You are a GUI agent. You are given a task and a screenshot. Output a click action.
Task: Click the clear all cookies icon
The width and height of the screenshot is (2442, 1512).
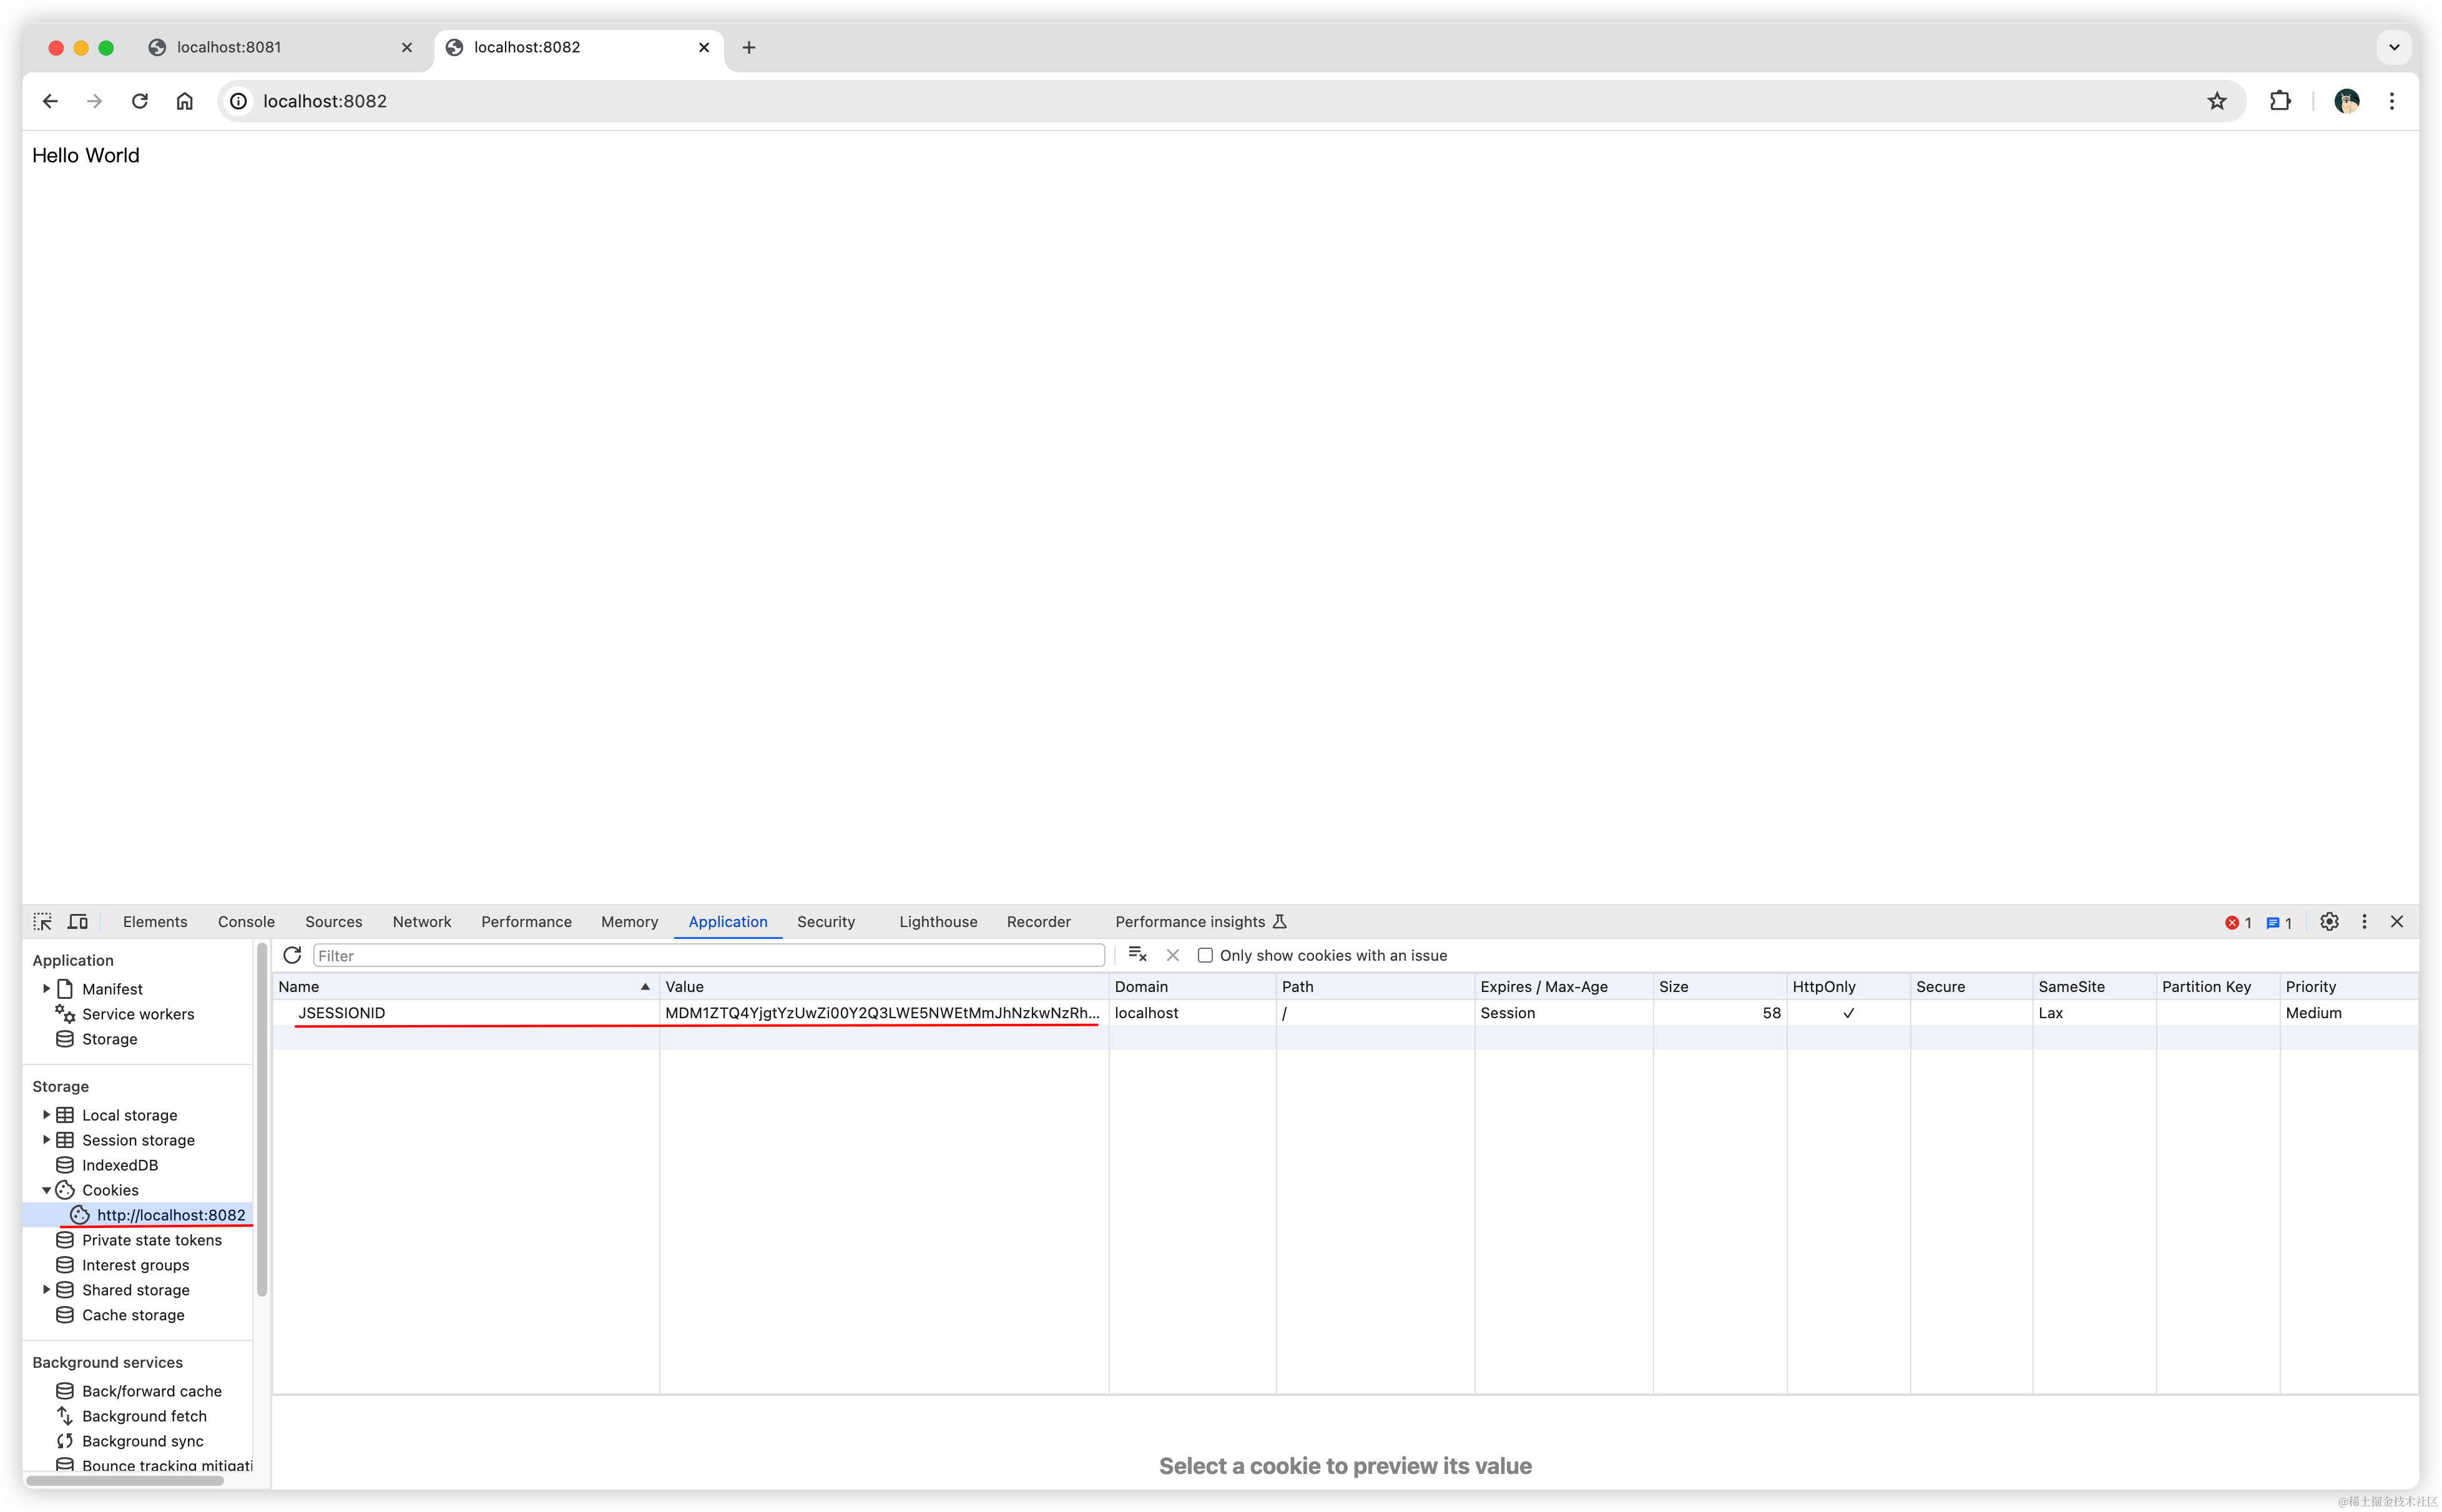(x=1137, y=955)
